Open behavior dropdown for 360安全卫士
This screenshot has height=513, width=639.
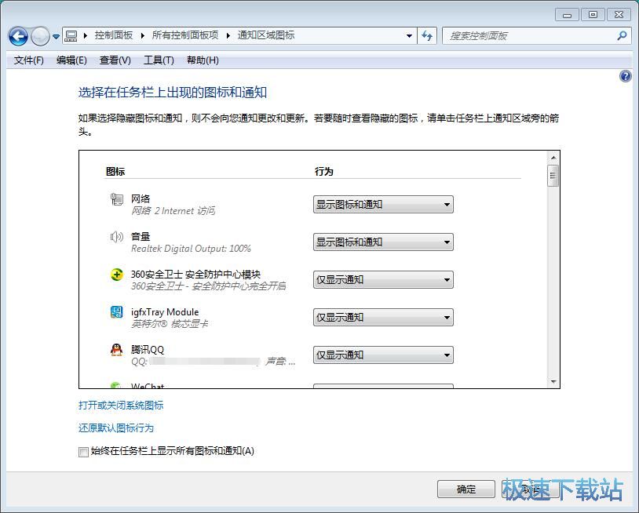pos(383,280)
